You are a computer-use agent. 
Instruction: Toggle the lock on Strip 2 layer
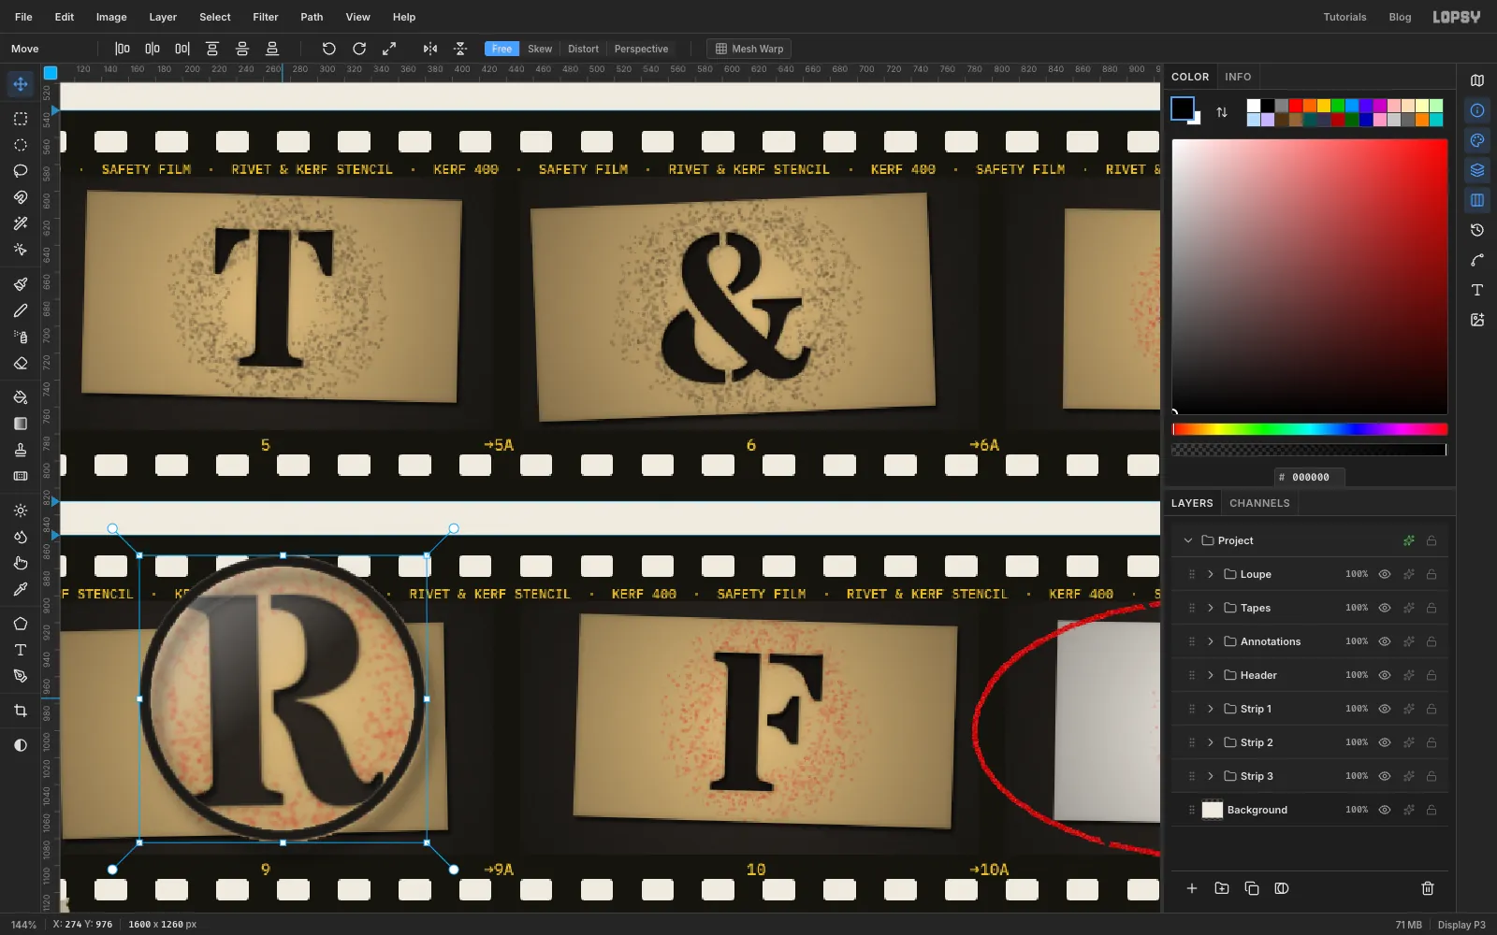point(1431,742)
